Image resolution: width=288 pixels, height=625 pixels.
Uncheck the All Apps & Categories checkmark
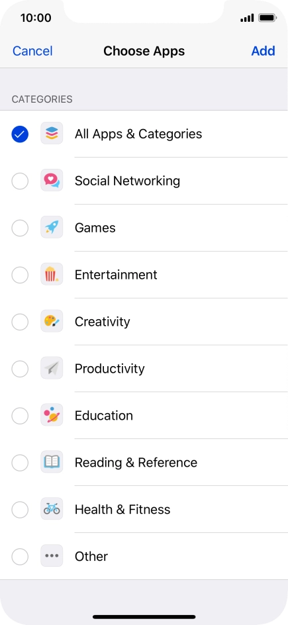point(20,134)
